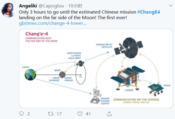Follow the gbtimes.com article link
The image size is (175, 119).
(53, 23)
